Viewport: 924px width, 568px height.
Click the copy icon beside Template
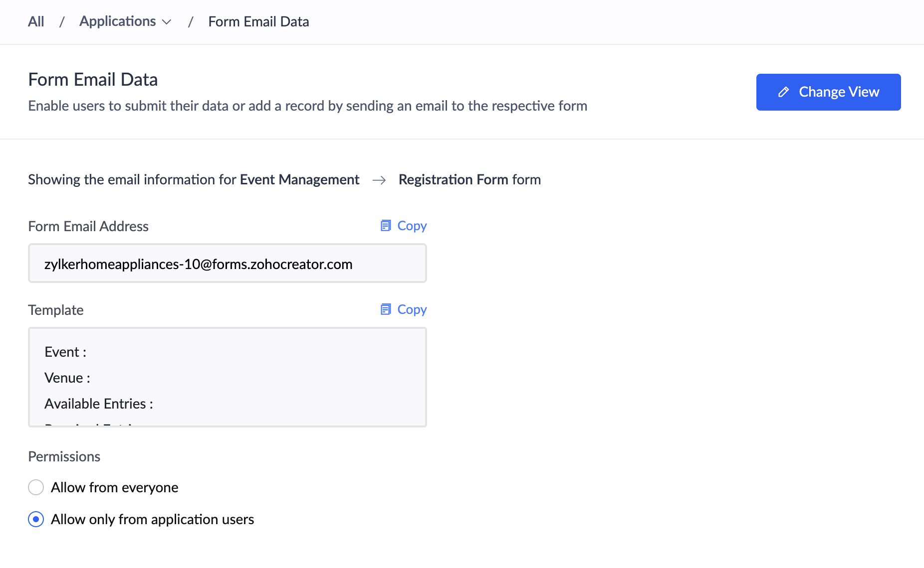click(386, 309)
